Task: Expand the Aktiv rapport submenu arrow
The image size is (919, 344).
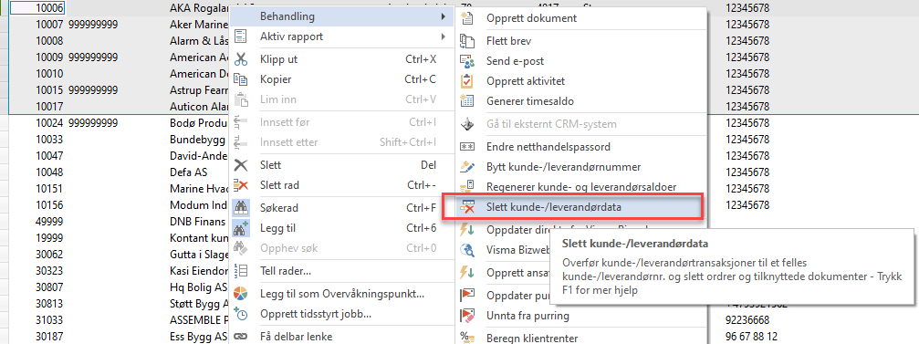Action: (x=444, y=36)
